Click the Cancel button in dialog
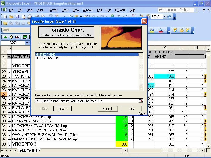The width and height of the screenshot is (211, 158). (x=108, y=108)
